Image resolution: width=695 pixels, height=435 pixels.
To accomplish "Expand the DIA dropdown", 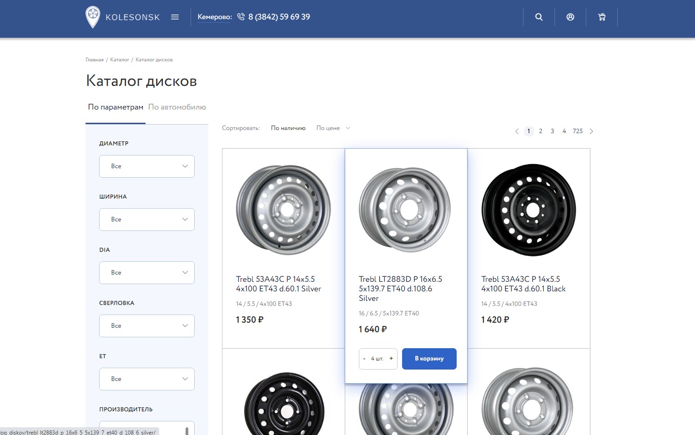I will [x=147, y=273].
